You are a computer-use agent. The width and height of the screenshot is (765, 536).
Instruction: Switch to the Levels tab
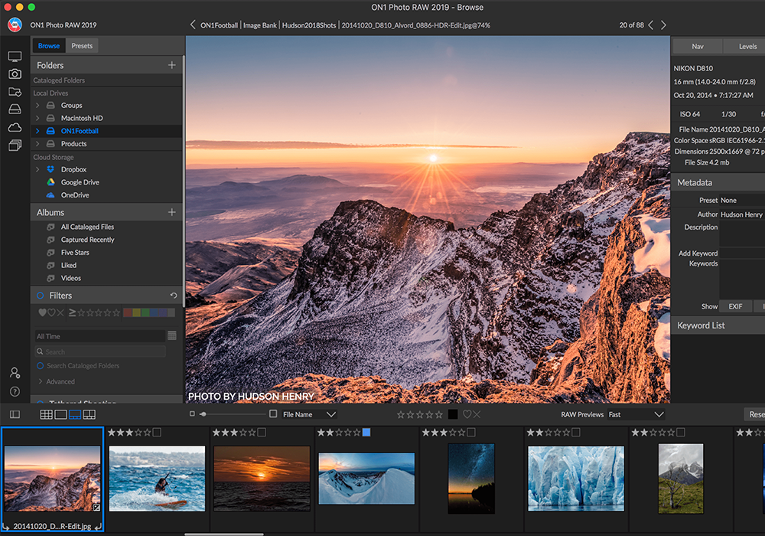747,47
